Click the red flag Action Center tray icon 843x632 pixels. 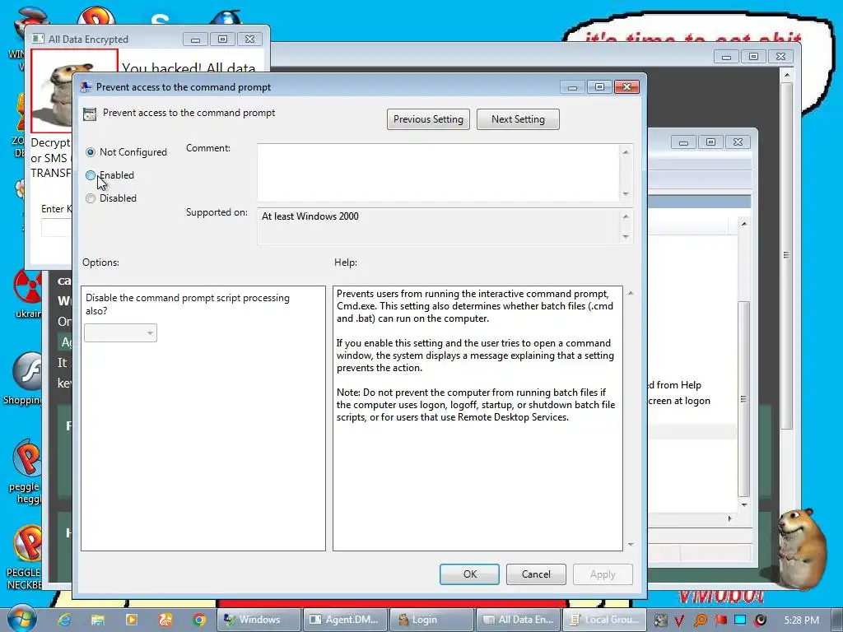pyautogui.click(x=720, y=620)
